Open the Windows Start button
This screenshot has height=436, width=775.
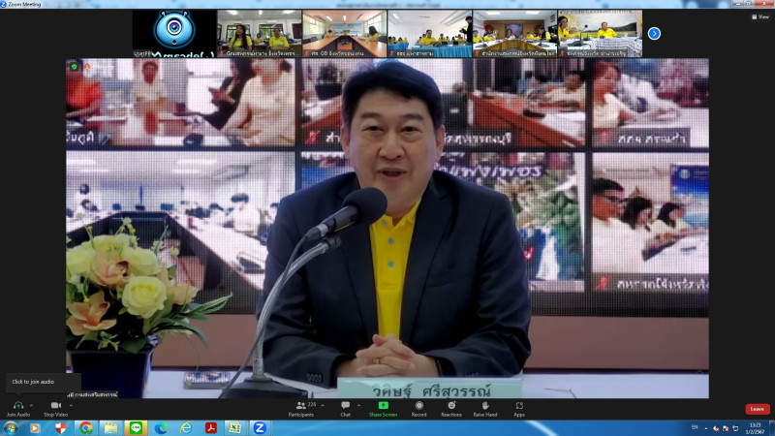(11, 428)
